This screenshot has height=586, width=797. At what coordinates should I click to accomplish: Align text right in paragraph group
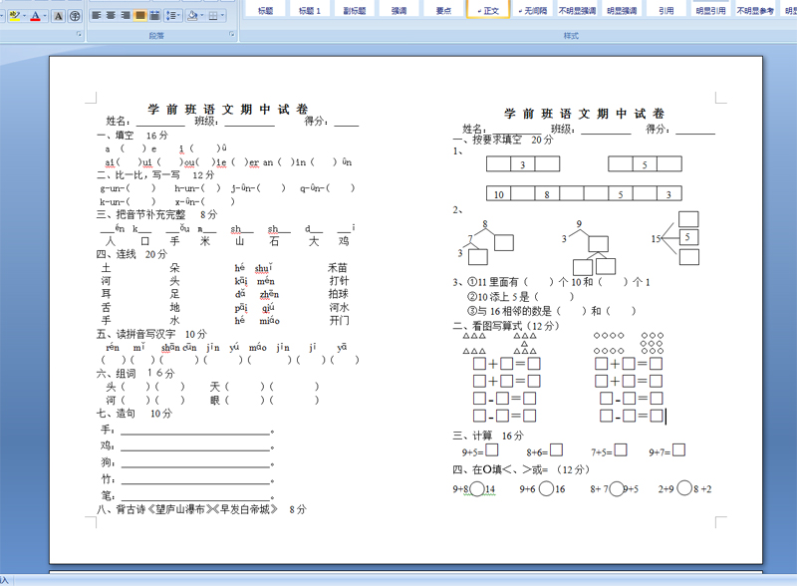pos(126,16)
